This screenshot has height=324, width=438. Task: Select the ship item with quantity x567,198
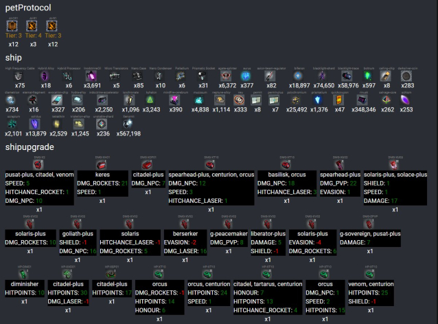tap(128, 123)
